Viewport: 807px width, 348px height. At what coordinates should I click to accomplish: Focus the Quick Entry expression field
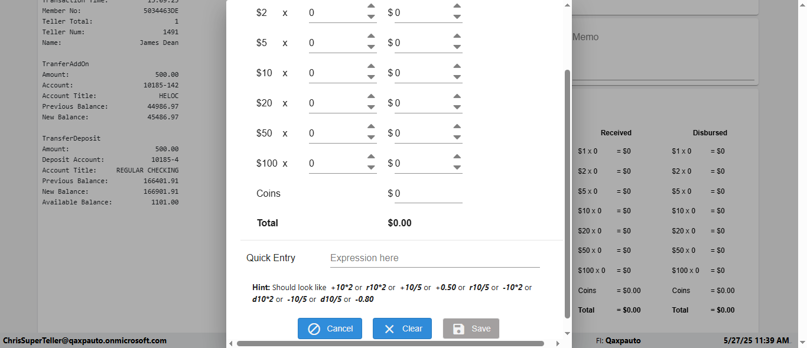[x=434, y=258]
